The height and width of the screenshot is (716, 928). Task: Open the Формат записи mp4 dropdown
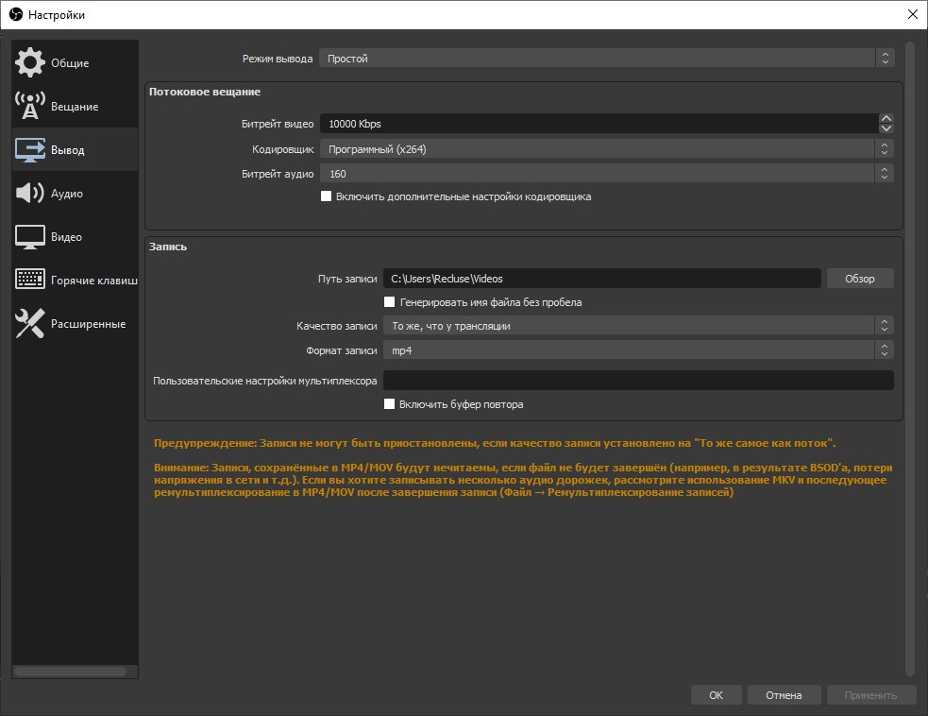pos(637,349)
